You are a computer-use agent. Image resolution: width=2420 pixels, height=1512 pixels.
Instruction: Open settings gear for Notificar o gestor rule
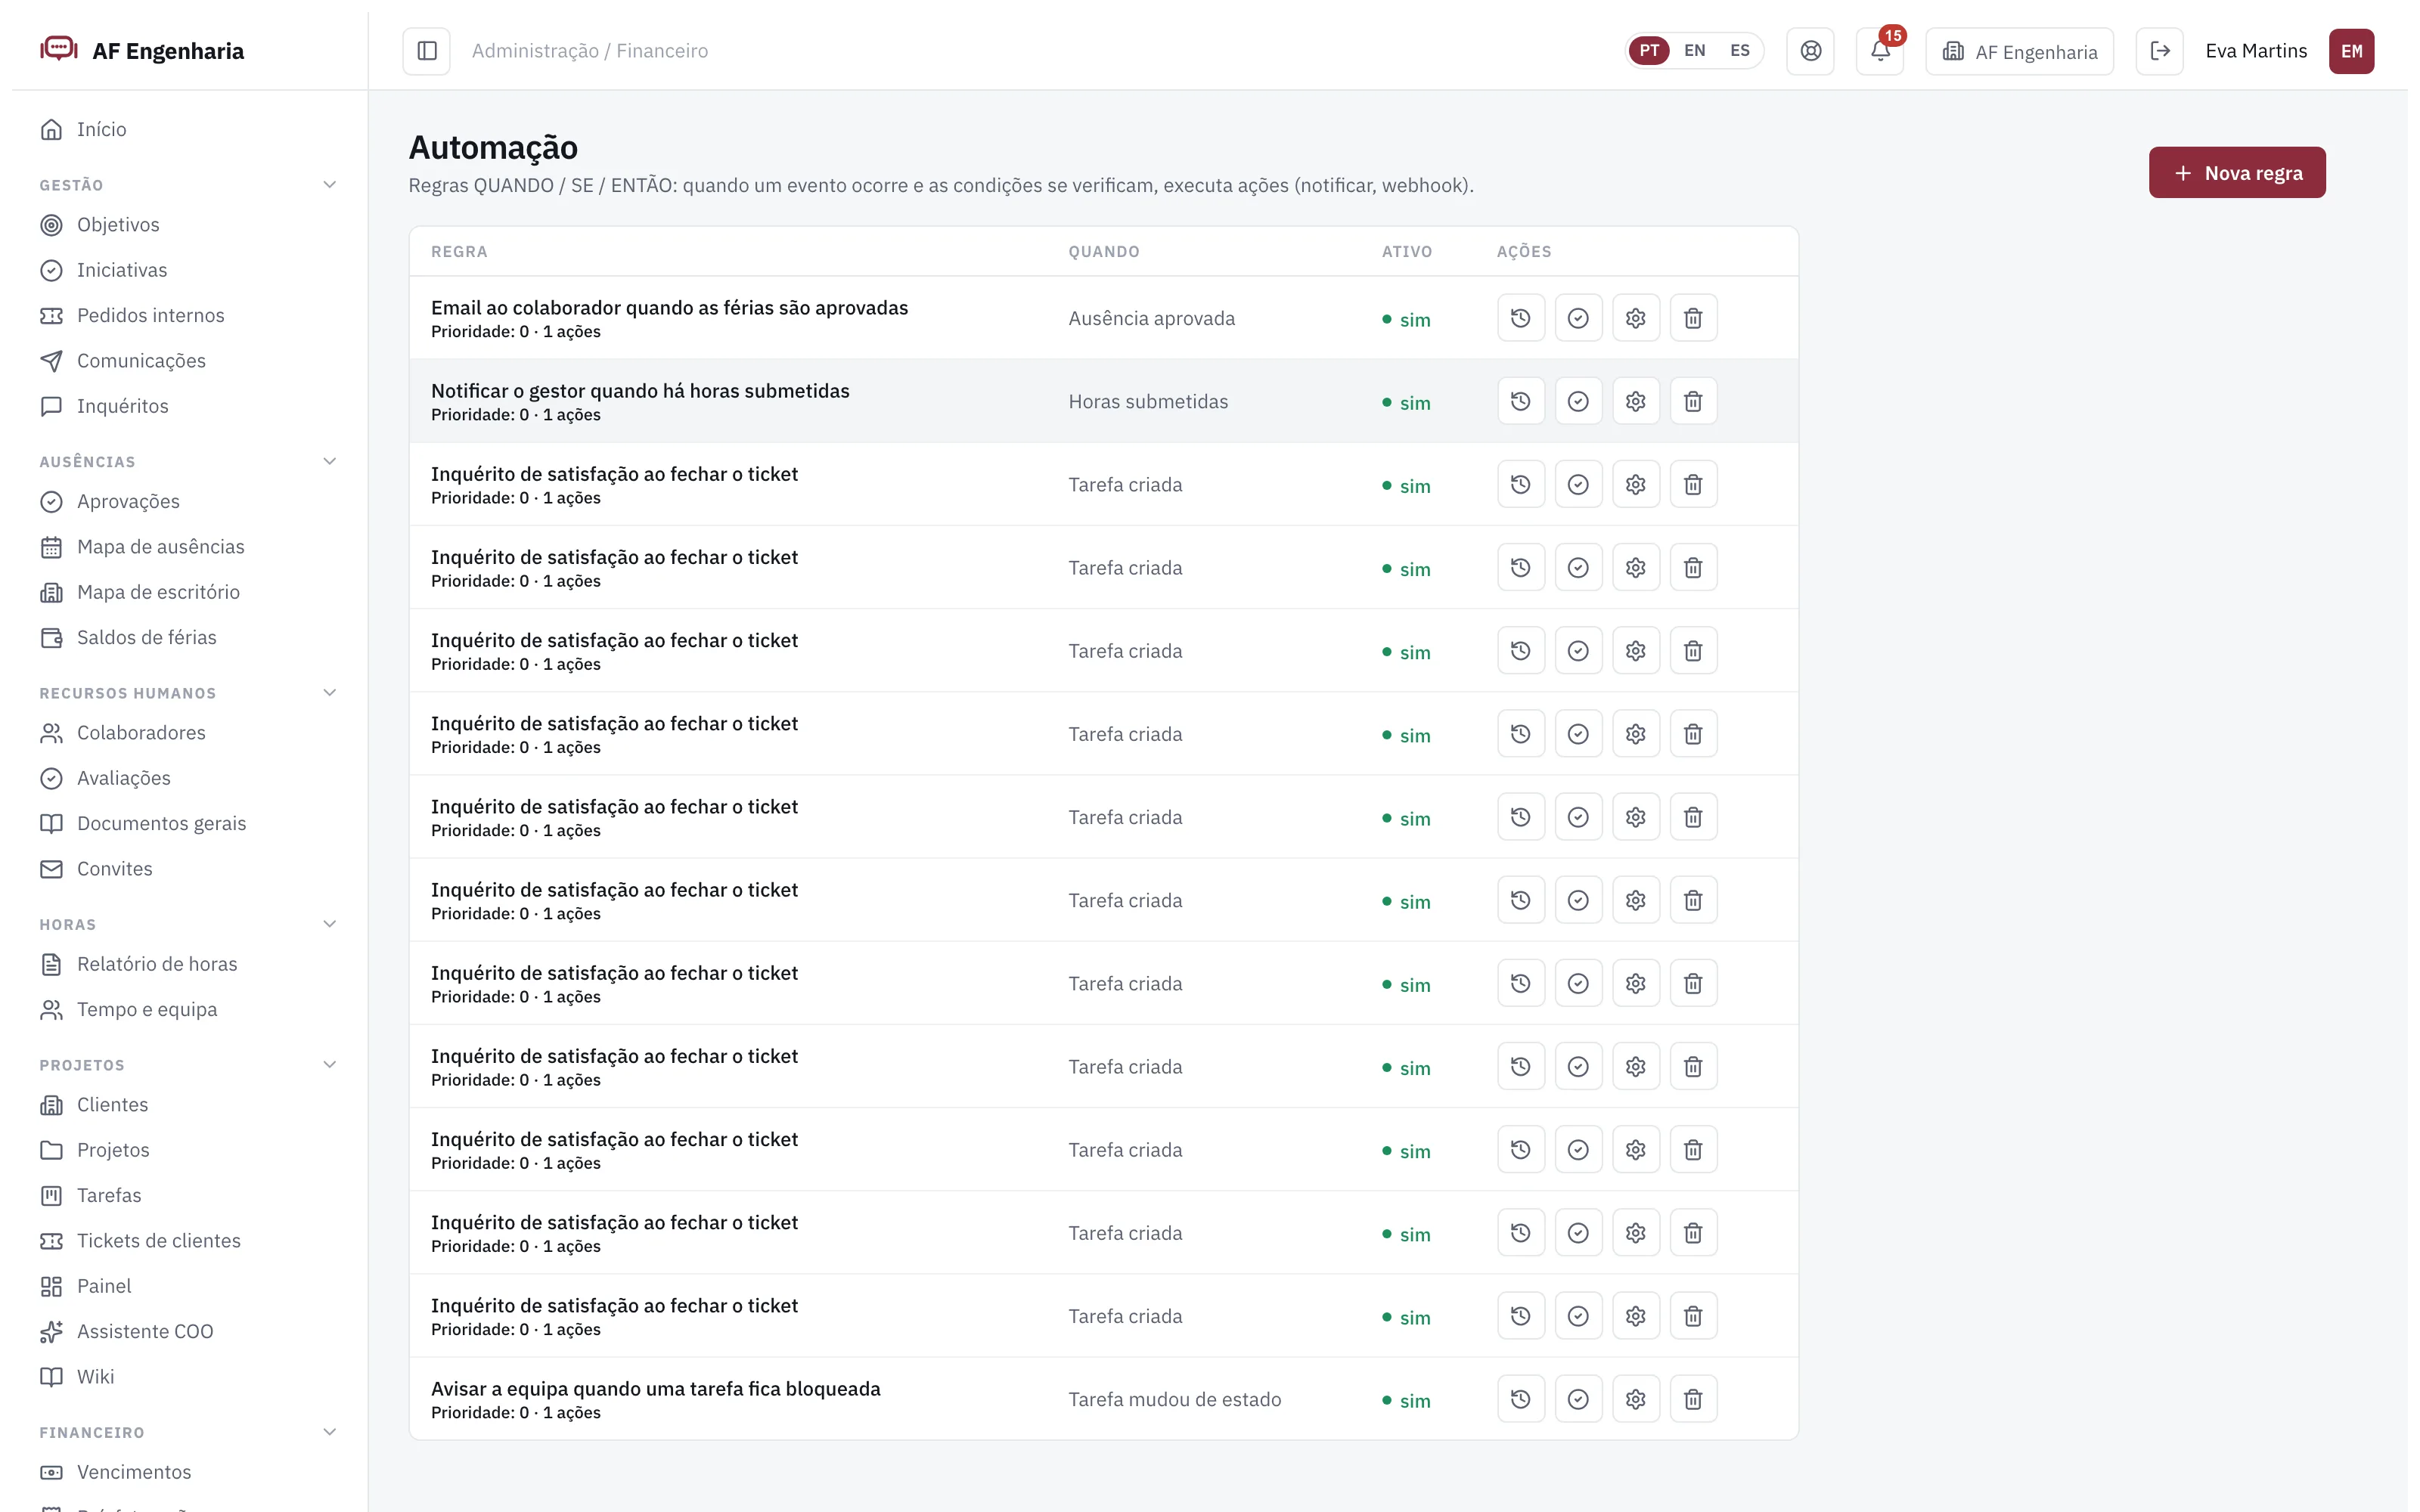(1636, 401)
